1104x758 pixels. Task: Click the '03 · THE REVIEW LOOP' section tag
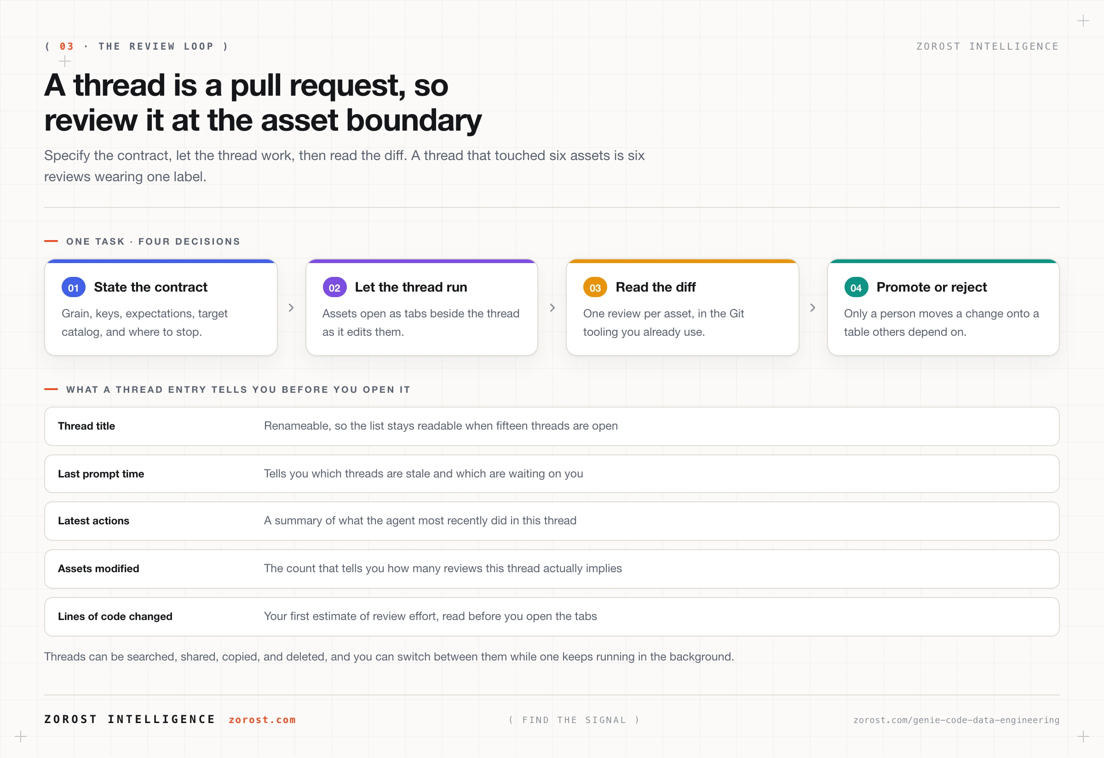pos(137,46)
